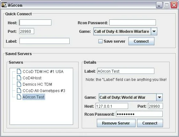The width and height of the screenshot is (179, 137).
Task: Click the Quick Connect Rcon Password field
Action: click(133, 23)
